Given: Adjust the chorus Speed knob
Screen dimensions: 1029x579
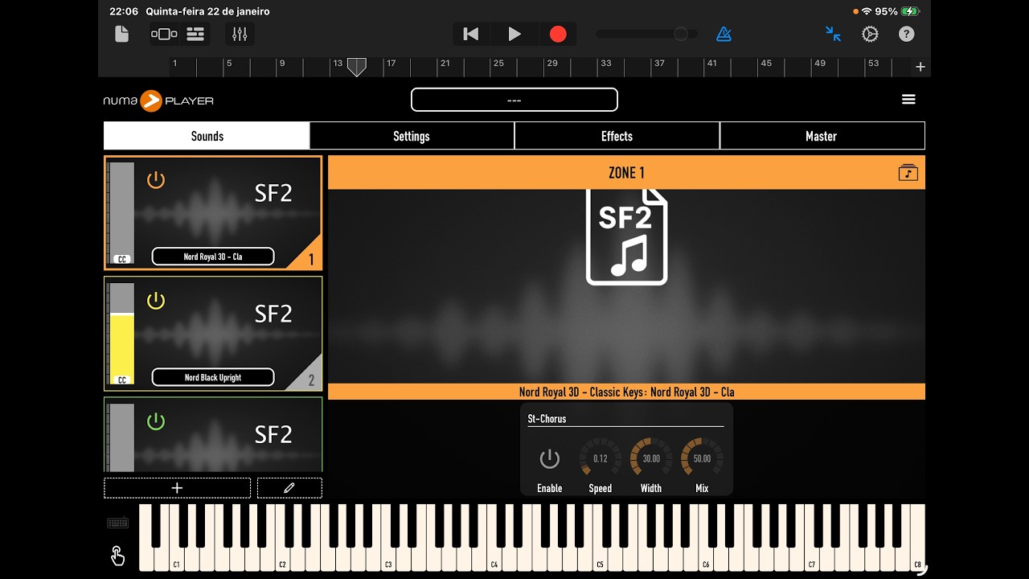Looking at the screenshot, I should pyautogui.click(x=601, y=458).
